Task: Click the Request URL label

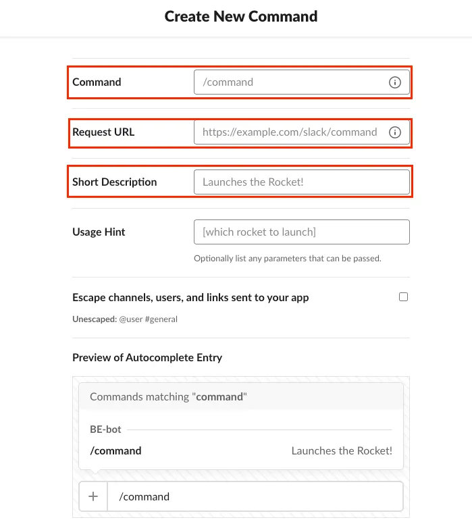Action: coord(103,132)
